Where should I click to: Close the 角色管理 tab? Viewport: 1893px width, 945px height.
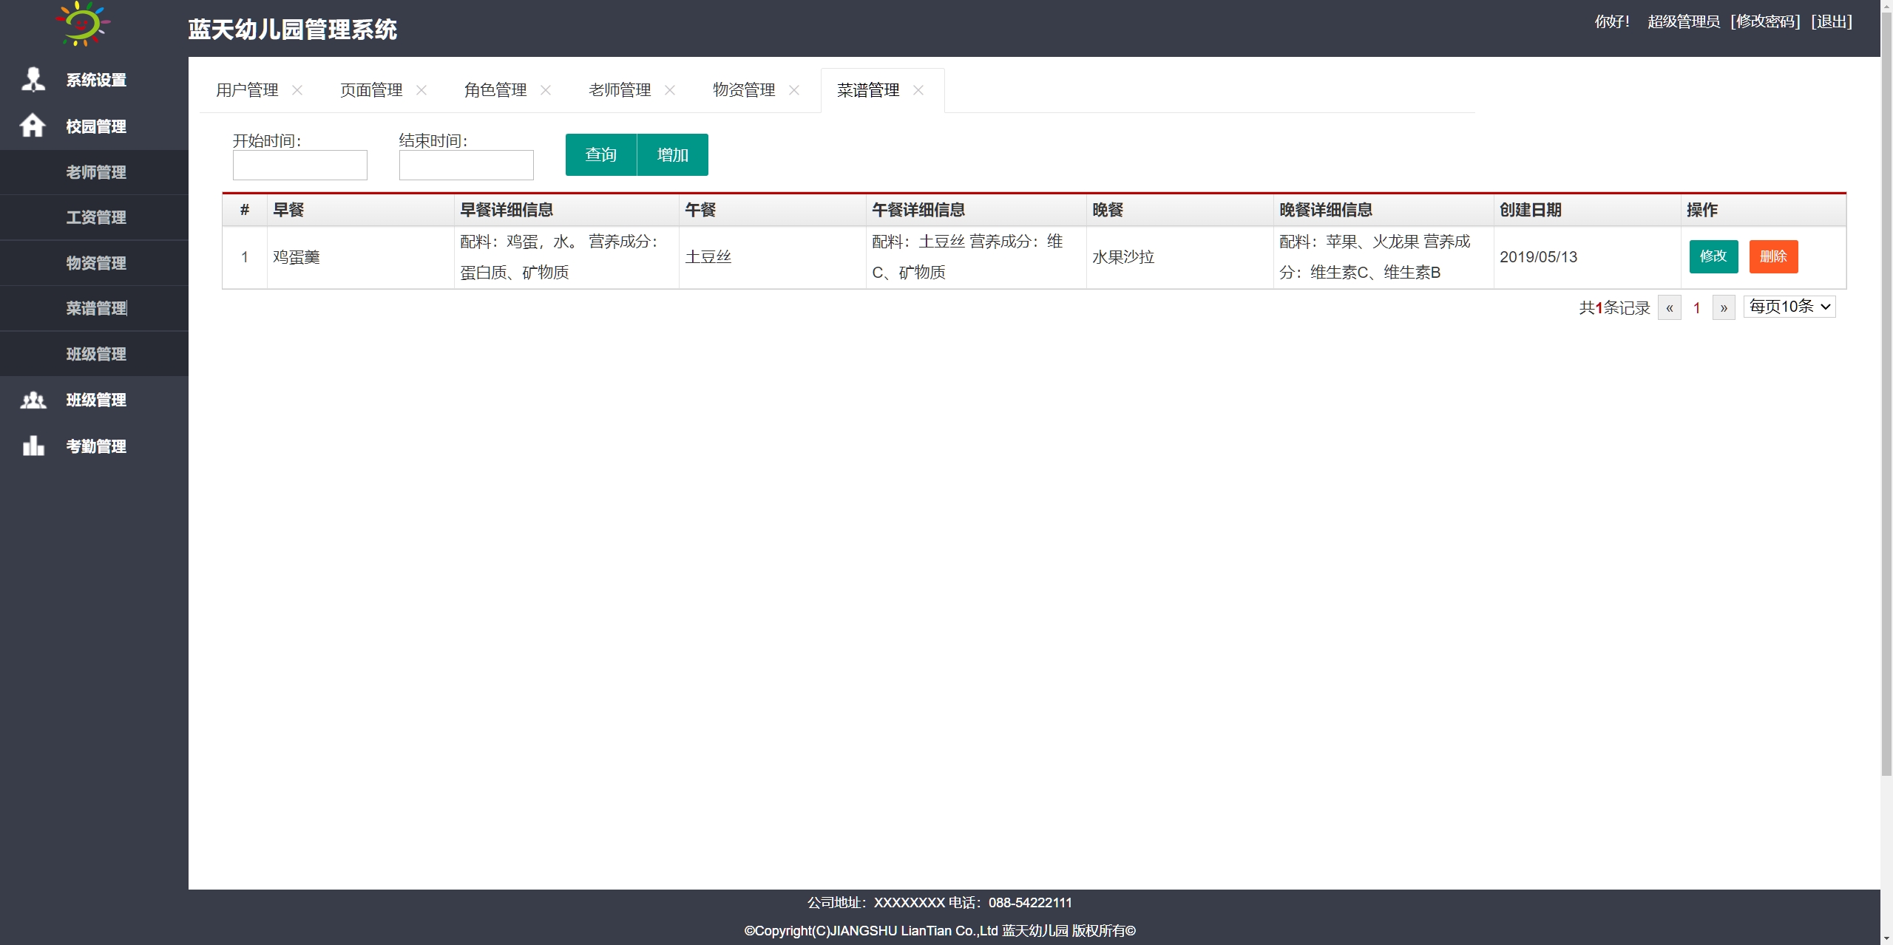tap(546, 90)
